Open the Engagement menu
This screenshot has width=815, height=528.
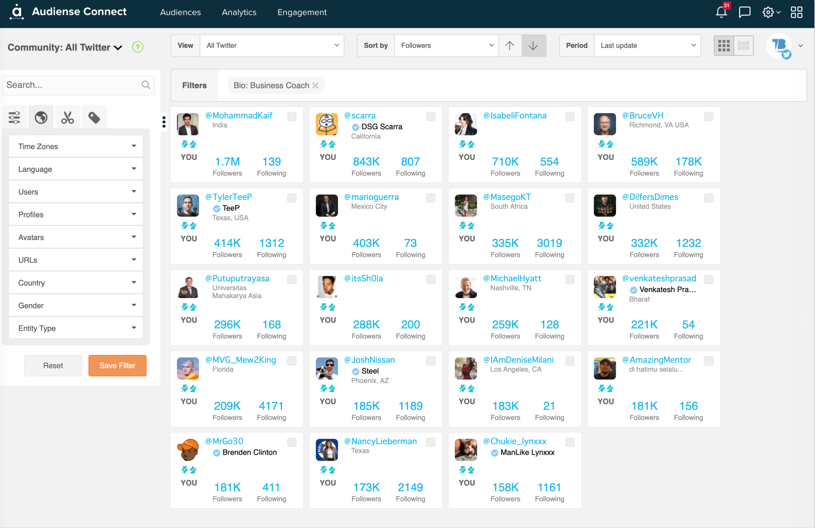pos(302,12)
